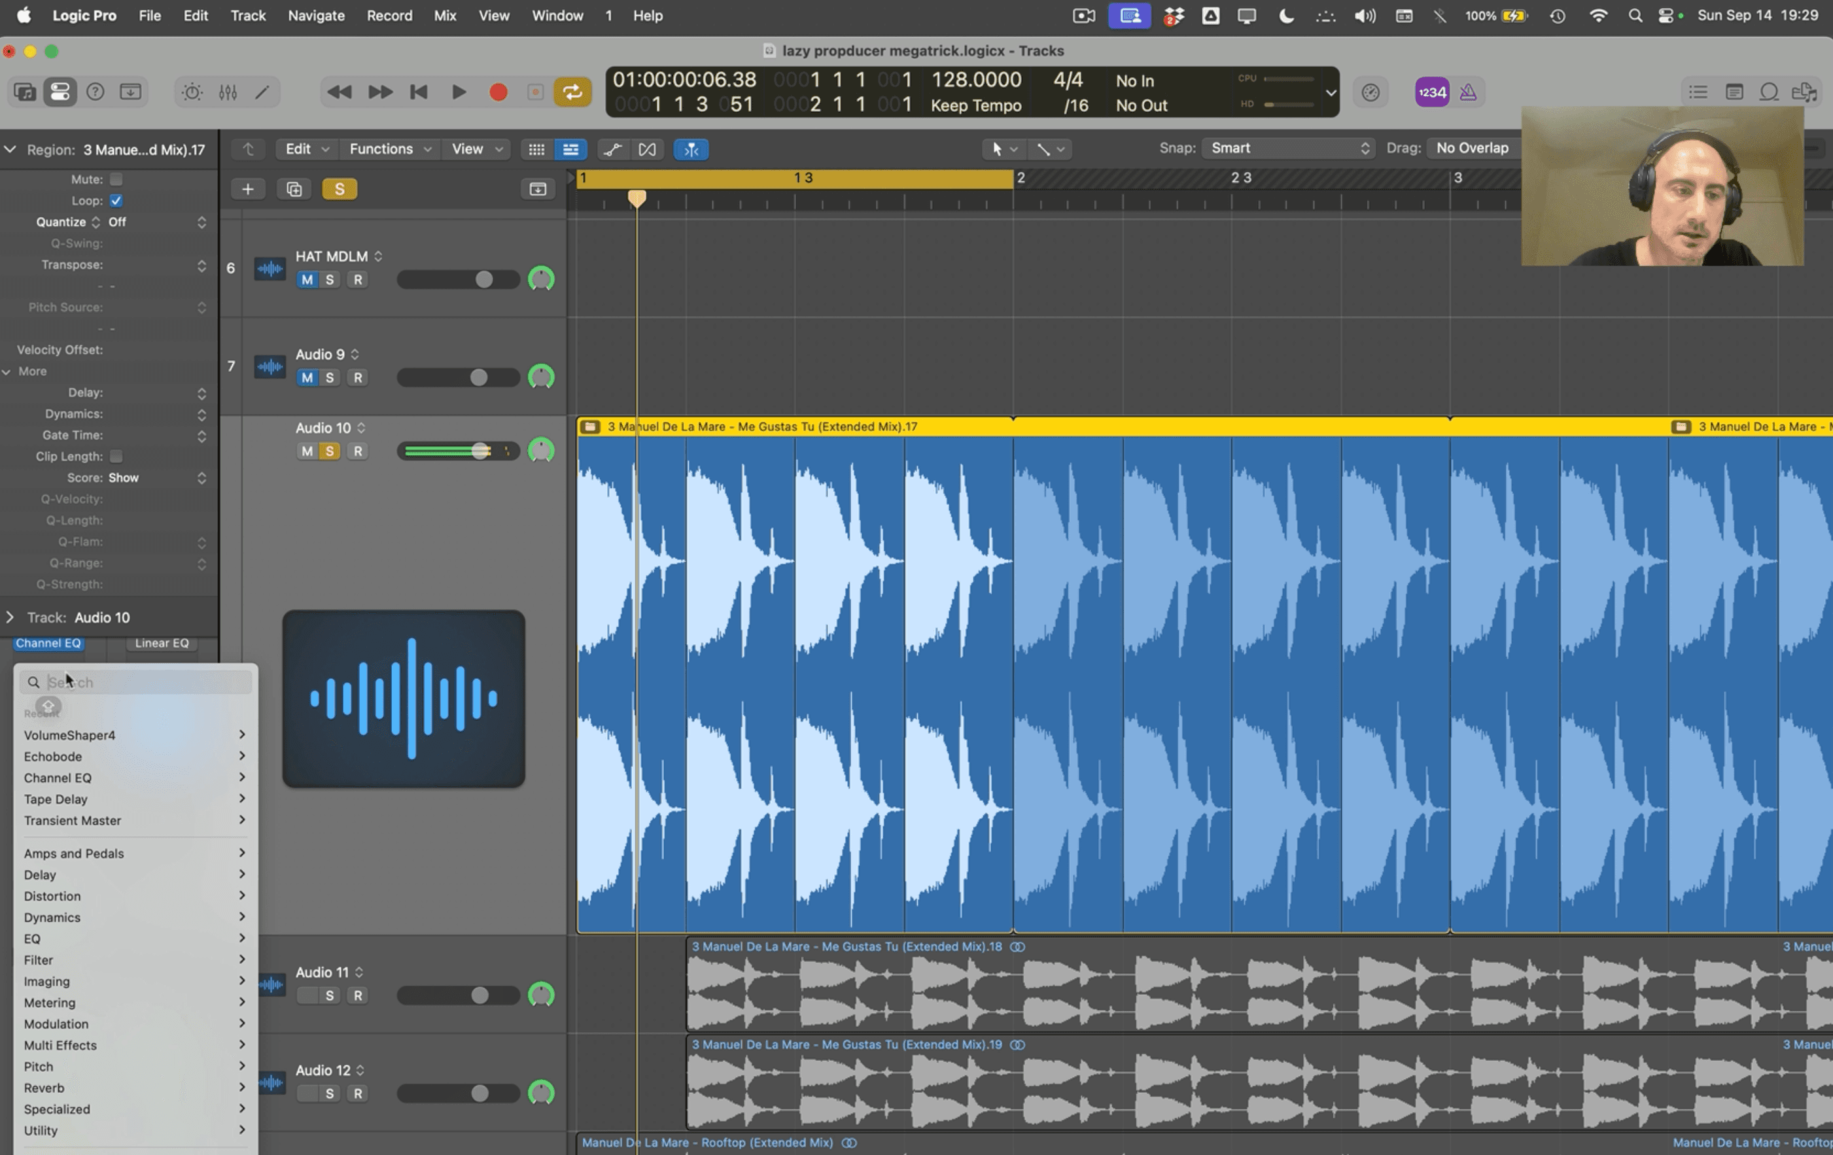This screenshot has width=1833, height=1155.
Task: Open the Track menu in menu bar
Action: 247,15
